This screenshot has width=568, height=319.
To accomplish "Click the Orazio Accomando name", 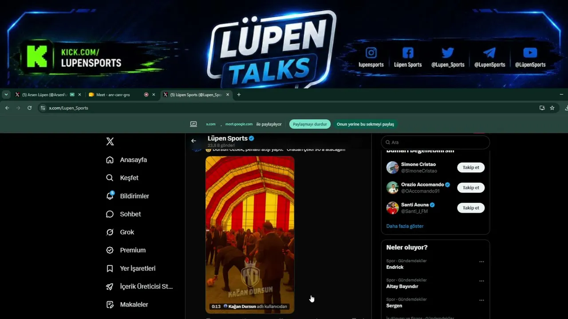I will point(422,185).
